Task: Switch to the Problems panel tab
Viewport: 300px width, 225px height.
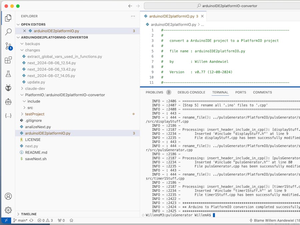Action: click(x=154, y=92)
